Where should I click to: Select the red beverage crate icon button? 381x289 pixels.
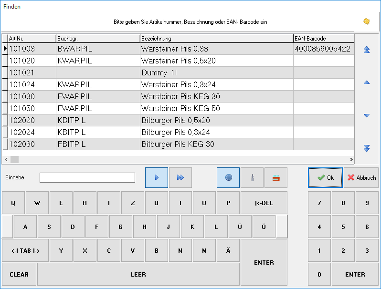tap(276, 177)
